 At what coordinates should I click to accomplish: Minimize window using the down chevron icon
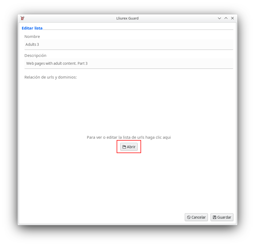(219, 18)
